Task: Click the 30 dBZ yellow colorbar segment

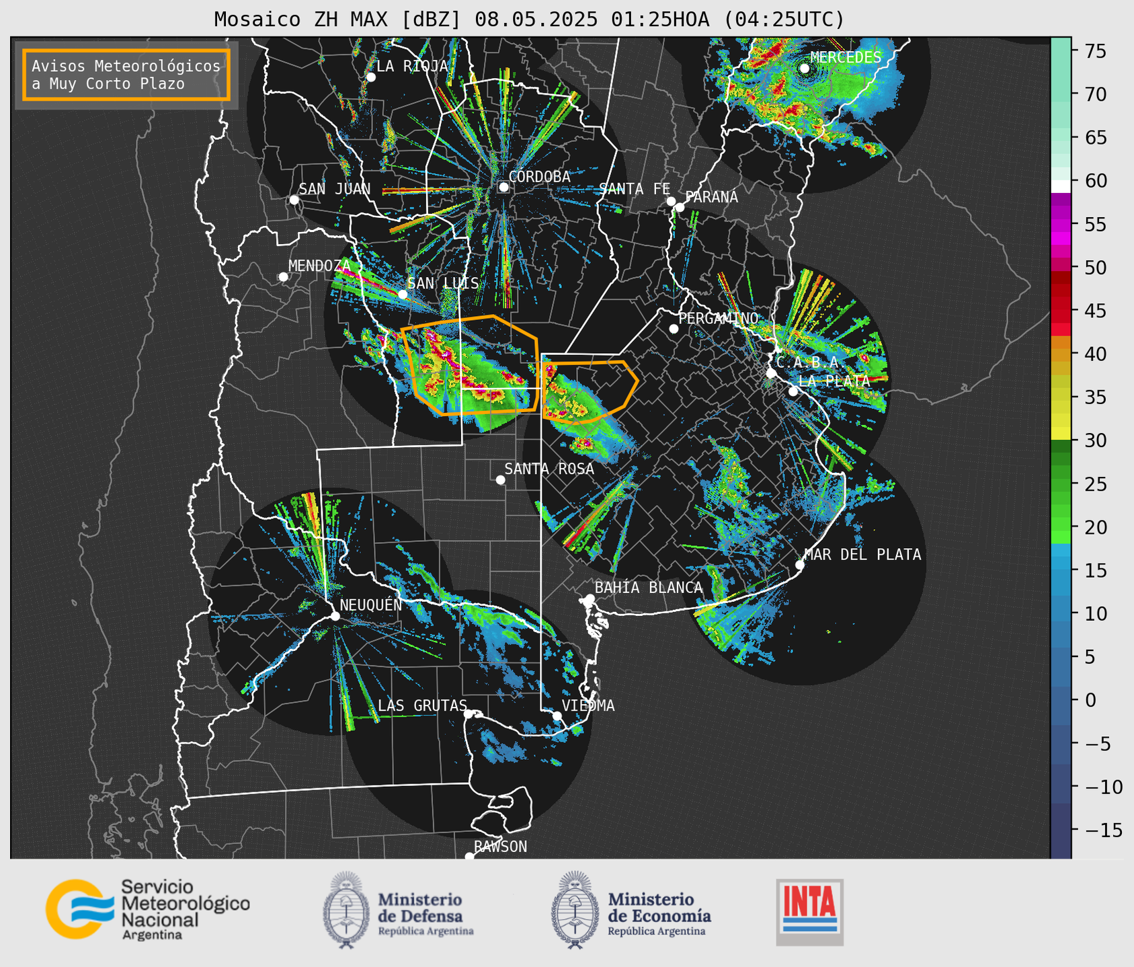Action: click(x=1061, y=434)
